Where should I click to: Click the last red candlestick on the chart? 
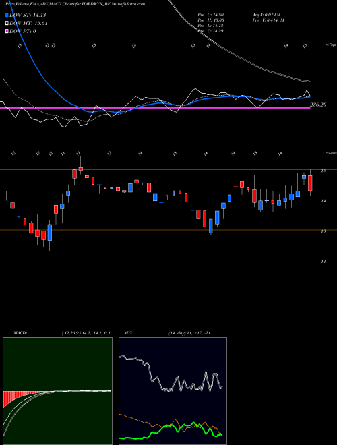(310, 183)
